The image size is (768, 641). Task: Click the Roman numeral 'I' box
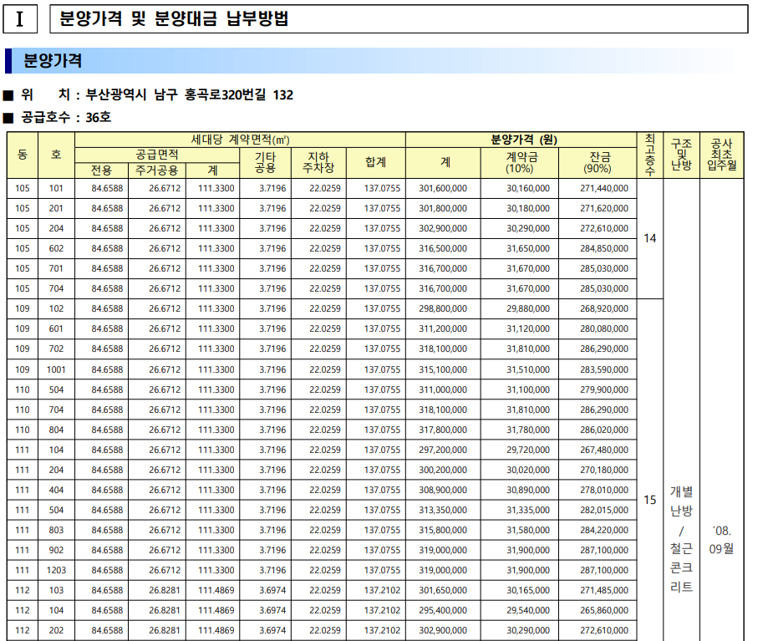coord(20,19)
